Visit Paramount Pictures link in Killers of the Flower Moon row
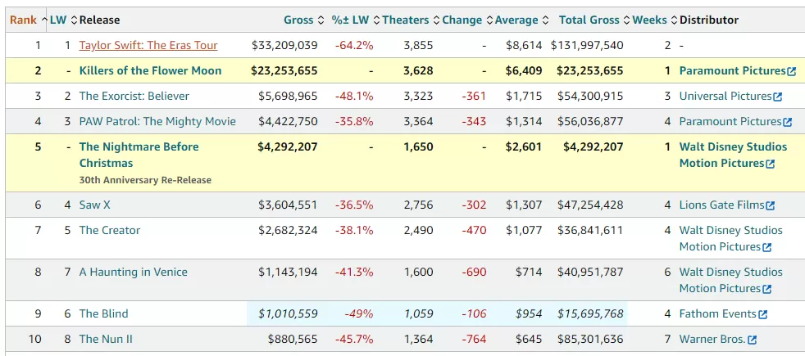Image resolution: width=805 pixels, height=356 pixels. [733, 70]
